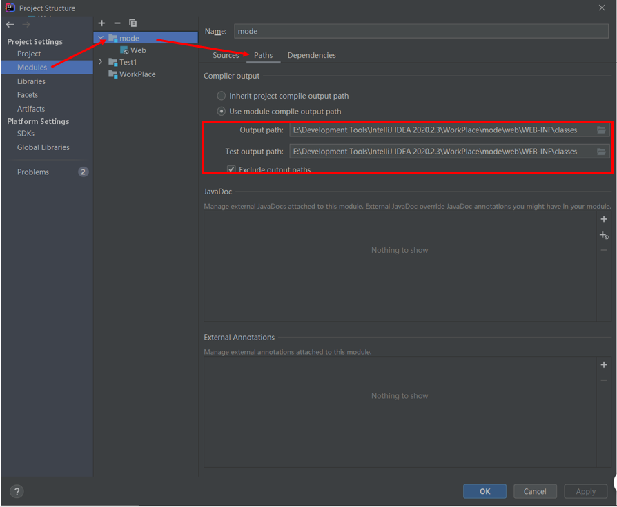Viewport: 617px width, 507px height.
Task: Open Libraries settings section
Action: [31, 81]
